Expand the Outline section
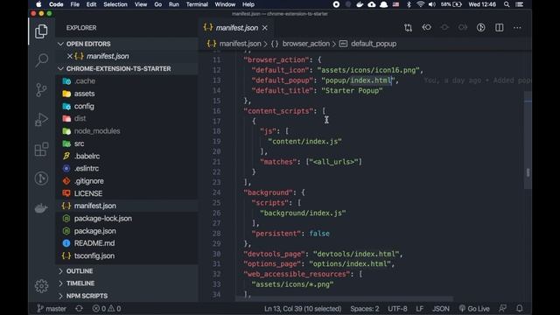Image resolution: width=560 pixels, height=315 pixels. click(x=127, y=271)
